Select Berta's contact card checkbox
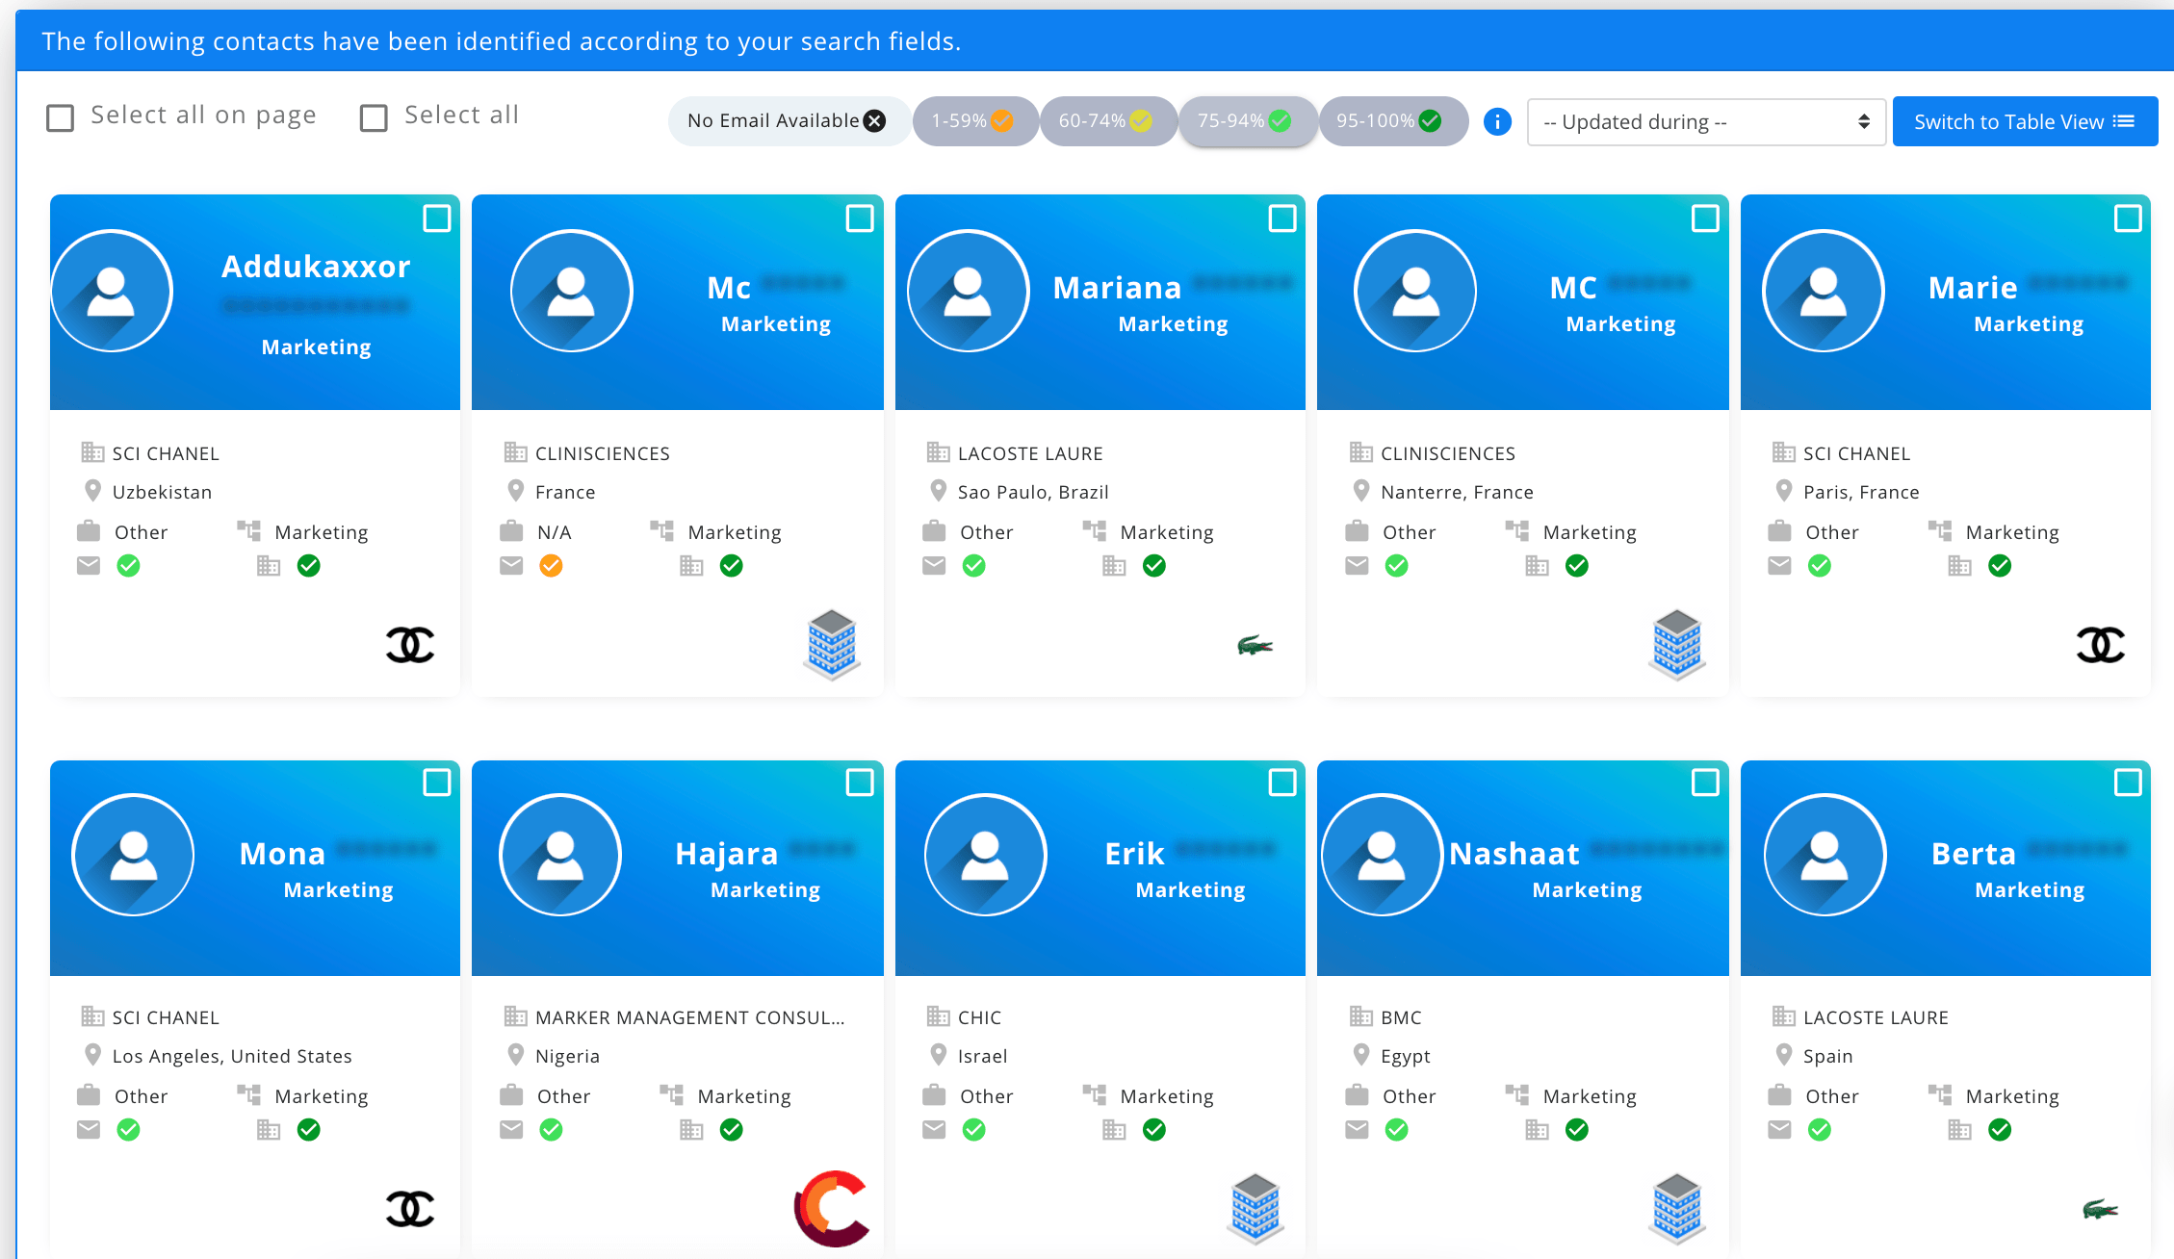2174x1259 pixels. (2127, 783)
